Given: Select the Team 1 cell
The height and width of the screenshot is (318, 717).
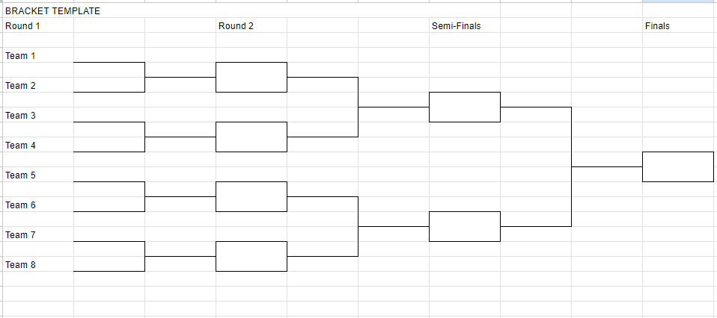Looking at the screenshot, I should click(38, 55).
